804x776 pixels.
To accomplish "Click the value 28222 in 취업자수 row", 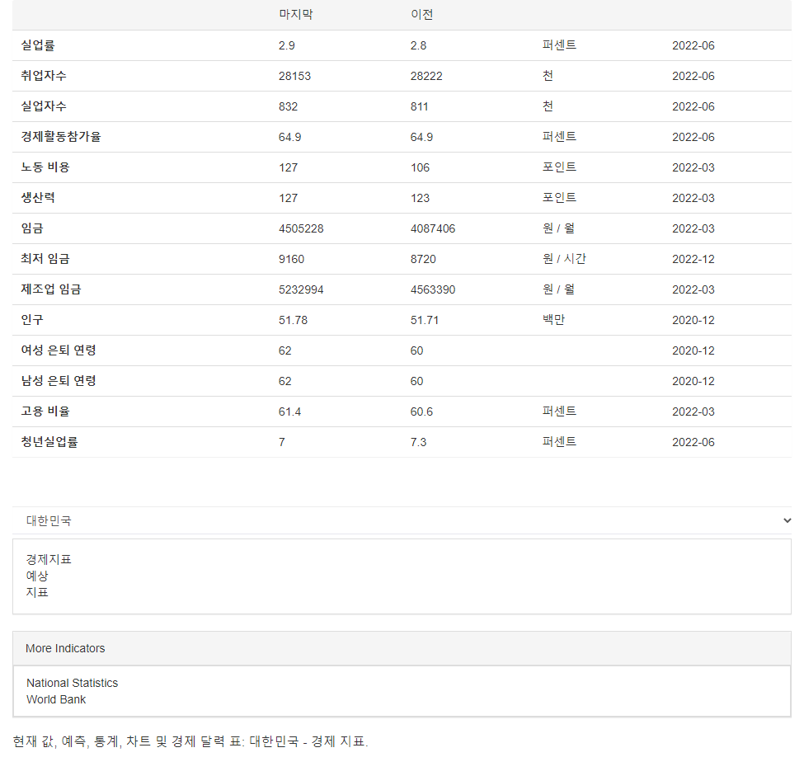I will [426, 76].
